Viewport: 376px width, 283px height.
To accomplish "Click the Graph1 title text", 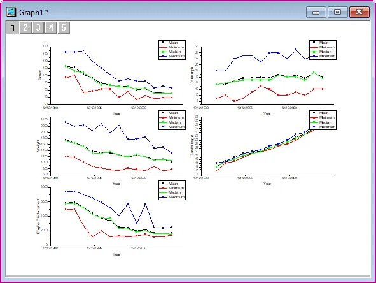I will pyautogui.click(x=34, y=13).
